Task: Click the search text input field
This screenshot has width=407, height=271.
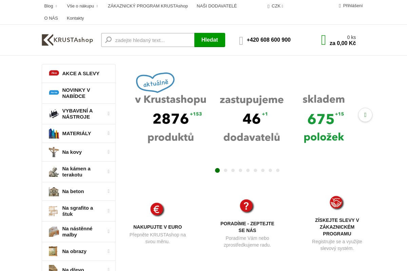Action: [x=149, y=40]
